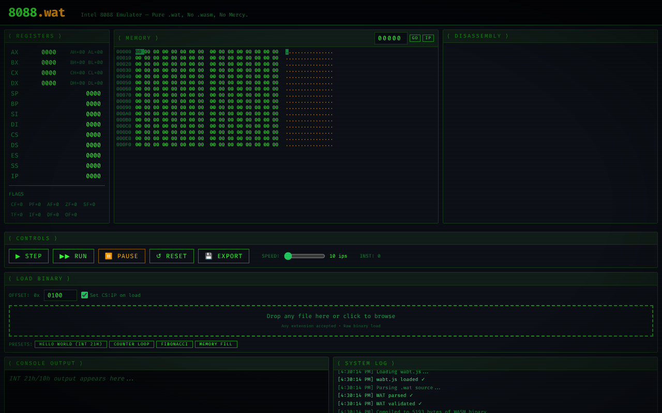Click the IF=0 flag indicator
The width and height of the screenshot is (662, 413).
pyautogui.click(x=35, y=215)
